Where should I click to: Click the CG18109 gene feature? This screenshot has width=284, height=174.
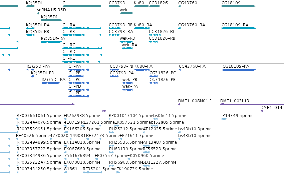pyautogui.click(x=239, y=6)
